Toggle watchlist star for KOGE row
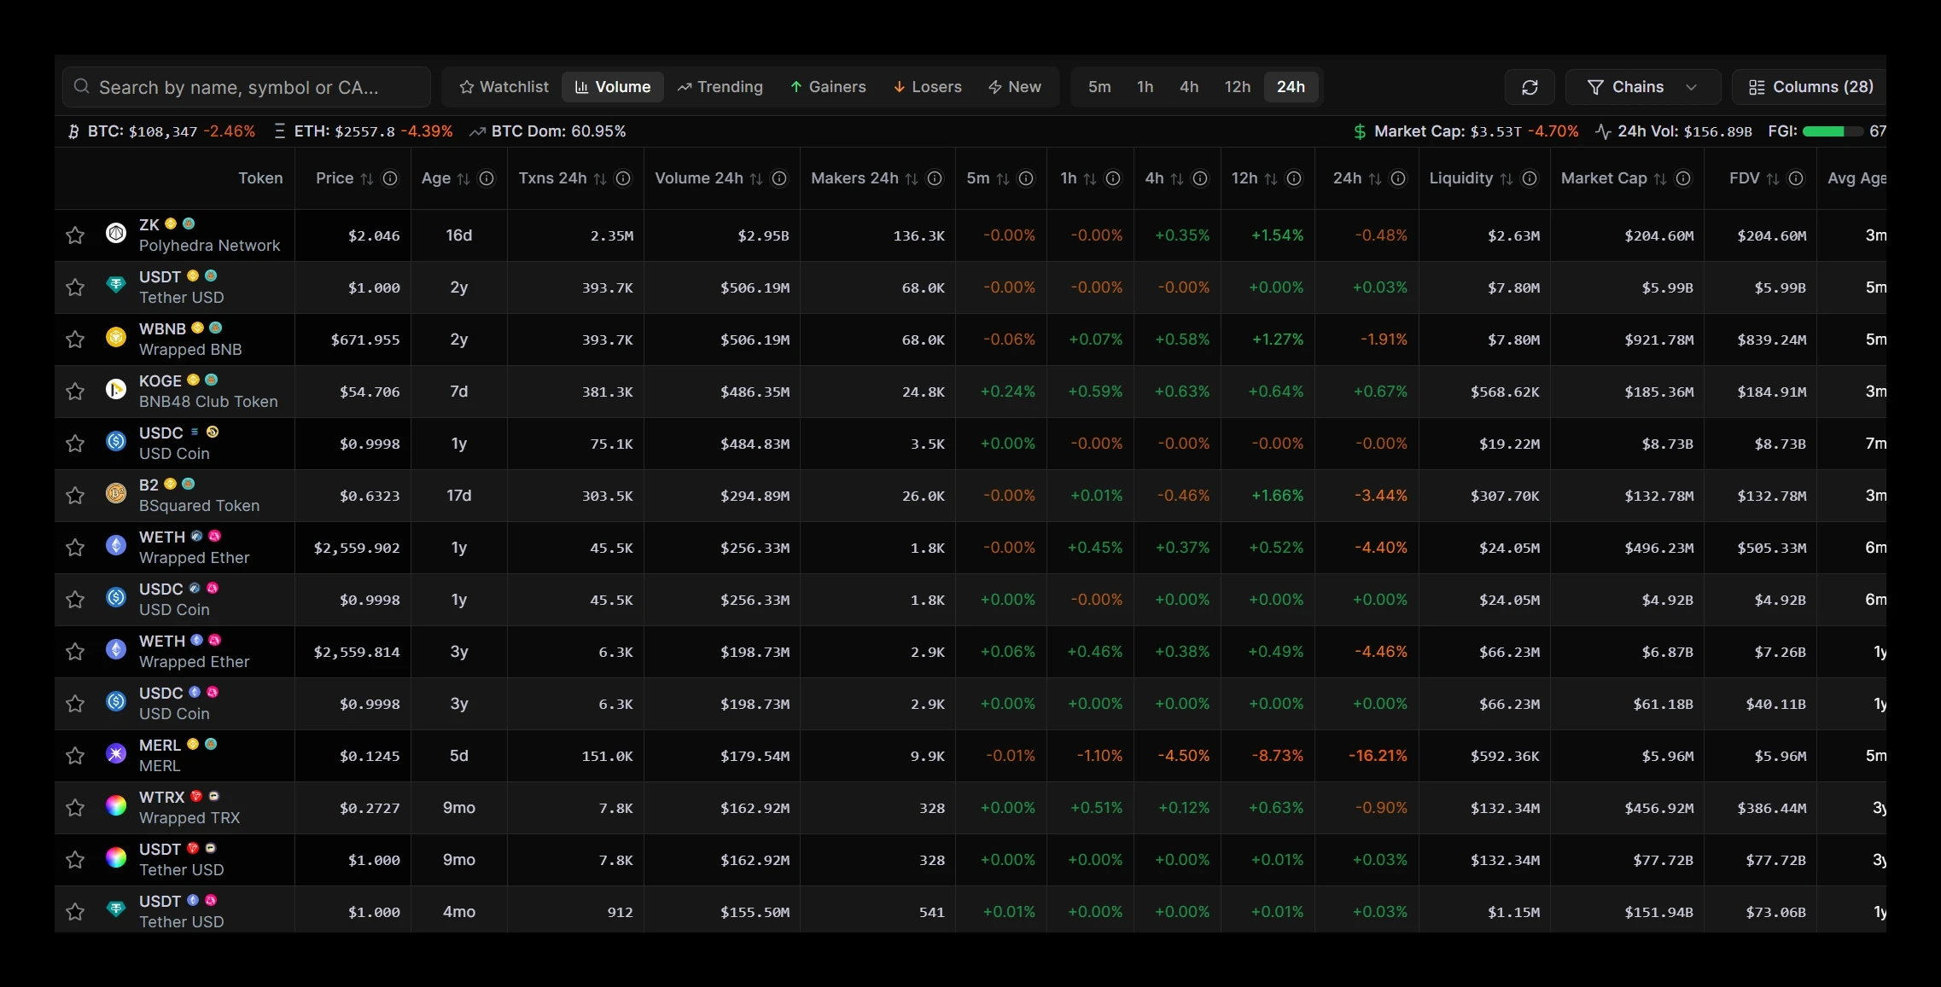This screenshot has width=1941, height=987. [x=75, y=392]
